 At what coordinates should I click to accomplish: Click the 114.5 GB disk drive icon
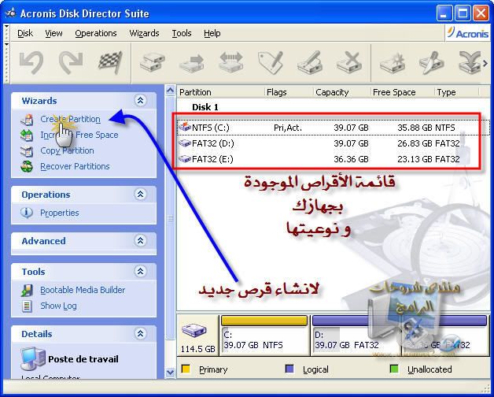click(194, 330)
